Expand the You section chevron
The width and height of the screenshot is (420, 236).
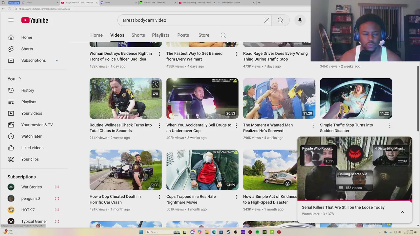pos(20,79)
